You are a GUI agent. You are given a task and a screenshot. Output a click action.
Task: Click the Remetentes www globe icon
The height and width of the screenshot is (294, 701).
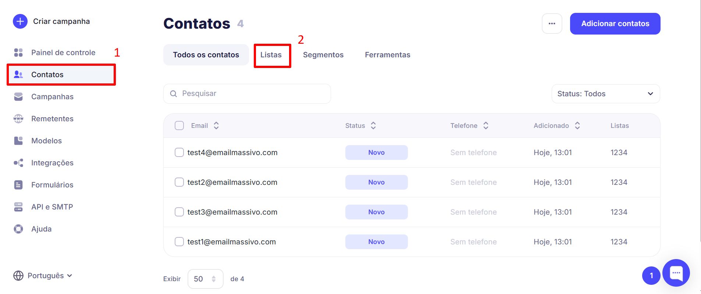(18, 119)
